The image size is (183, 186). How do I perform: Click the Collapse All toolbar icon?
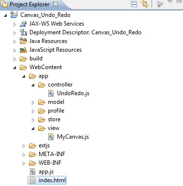(134, 4)
